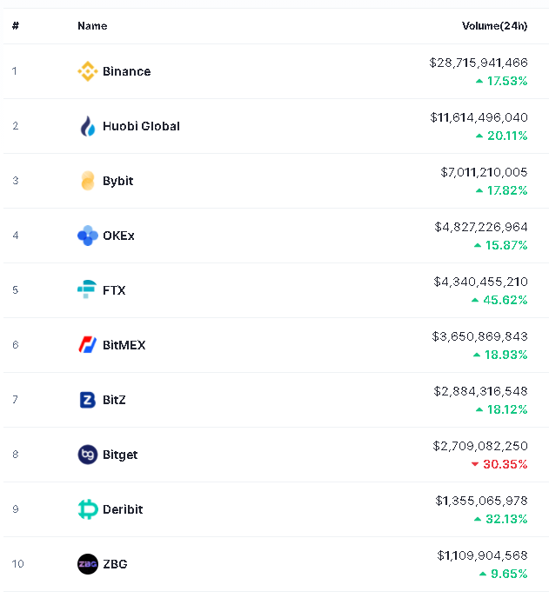This screenshot has width=549, height=598.
Task: Open the Huobi Global name link
Action: (x=141, y=126)
